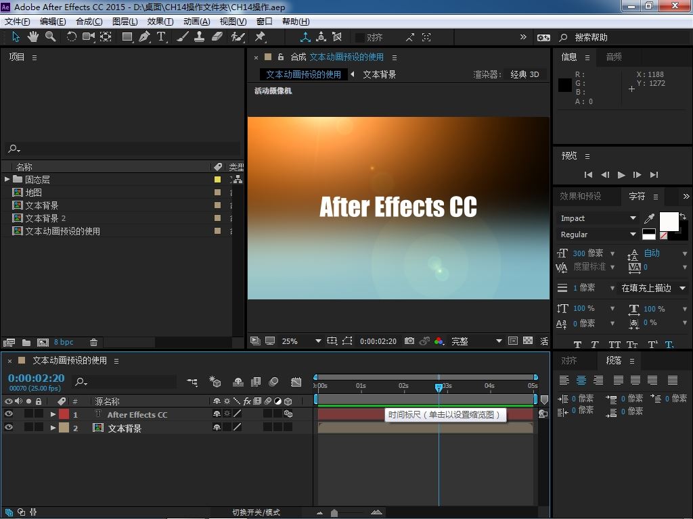This screenshot has width=693, height=519.
Task: Open the 动画(A) menu
Action: 197,21
